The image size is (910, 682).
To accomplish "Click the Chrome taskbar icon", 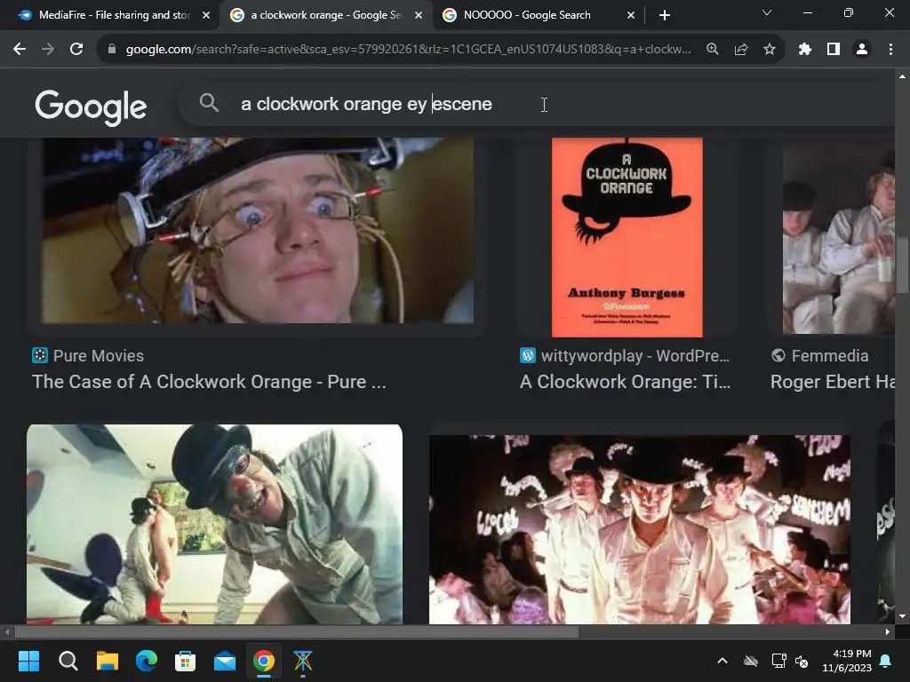I will (263, 661).
